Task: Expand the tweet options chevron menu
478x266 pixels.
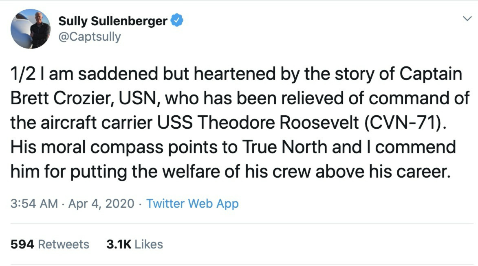Action: (466, 19)
